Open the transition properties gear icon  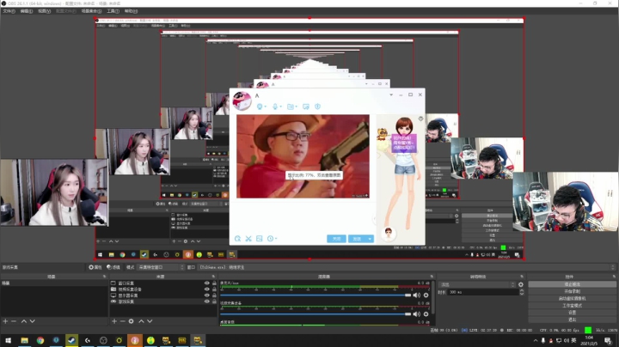click(x=521, y=284)
